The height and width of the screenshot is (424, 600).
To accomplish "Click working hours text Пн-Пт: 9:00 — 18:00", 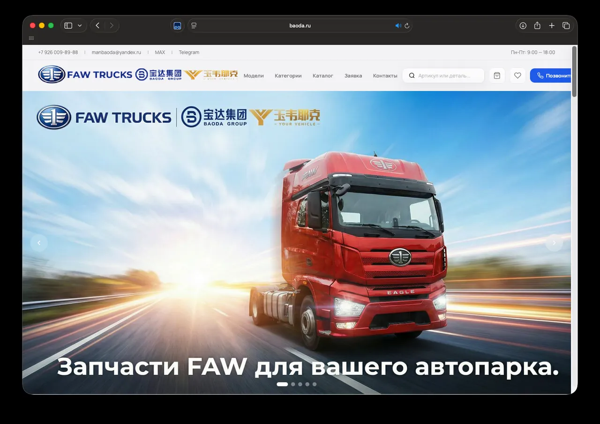I will (533, 52).
